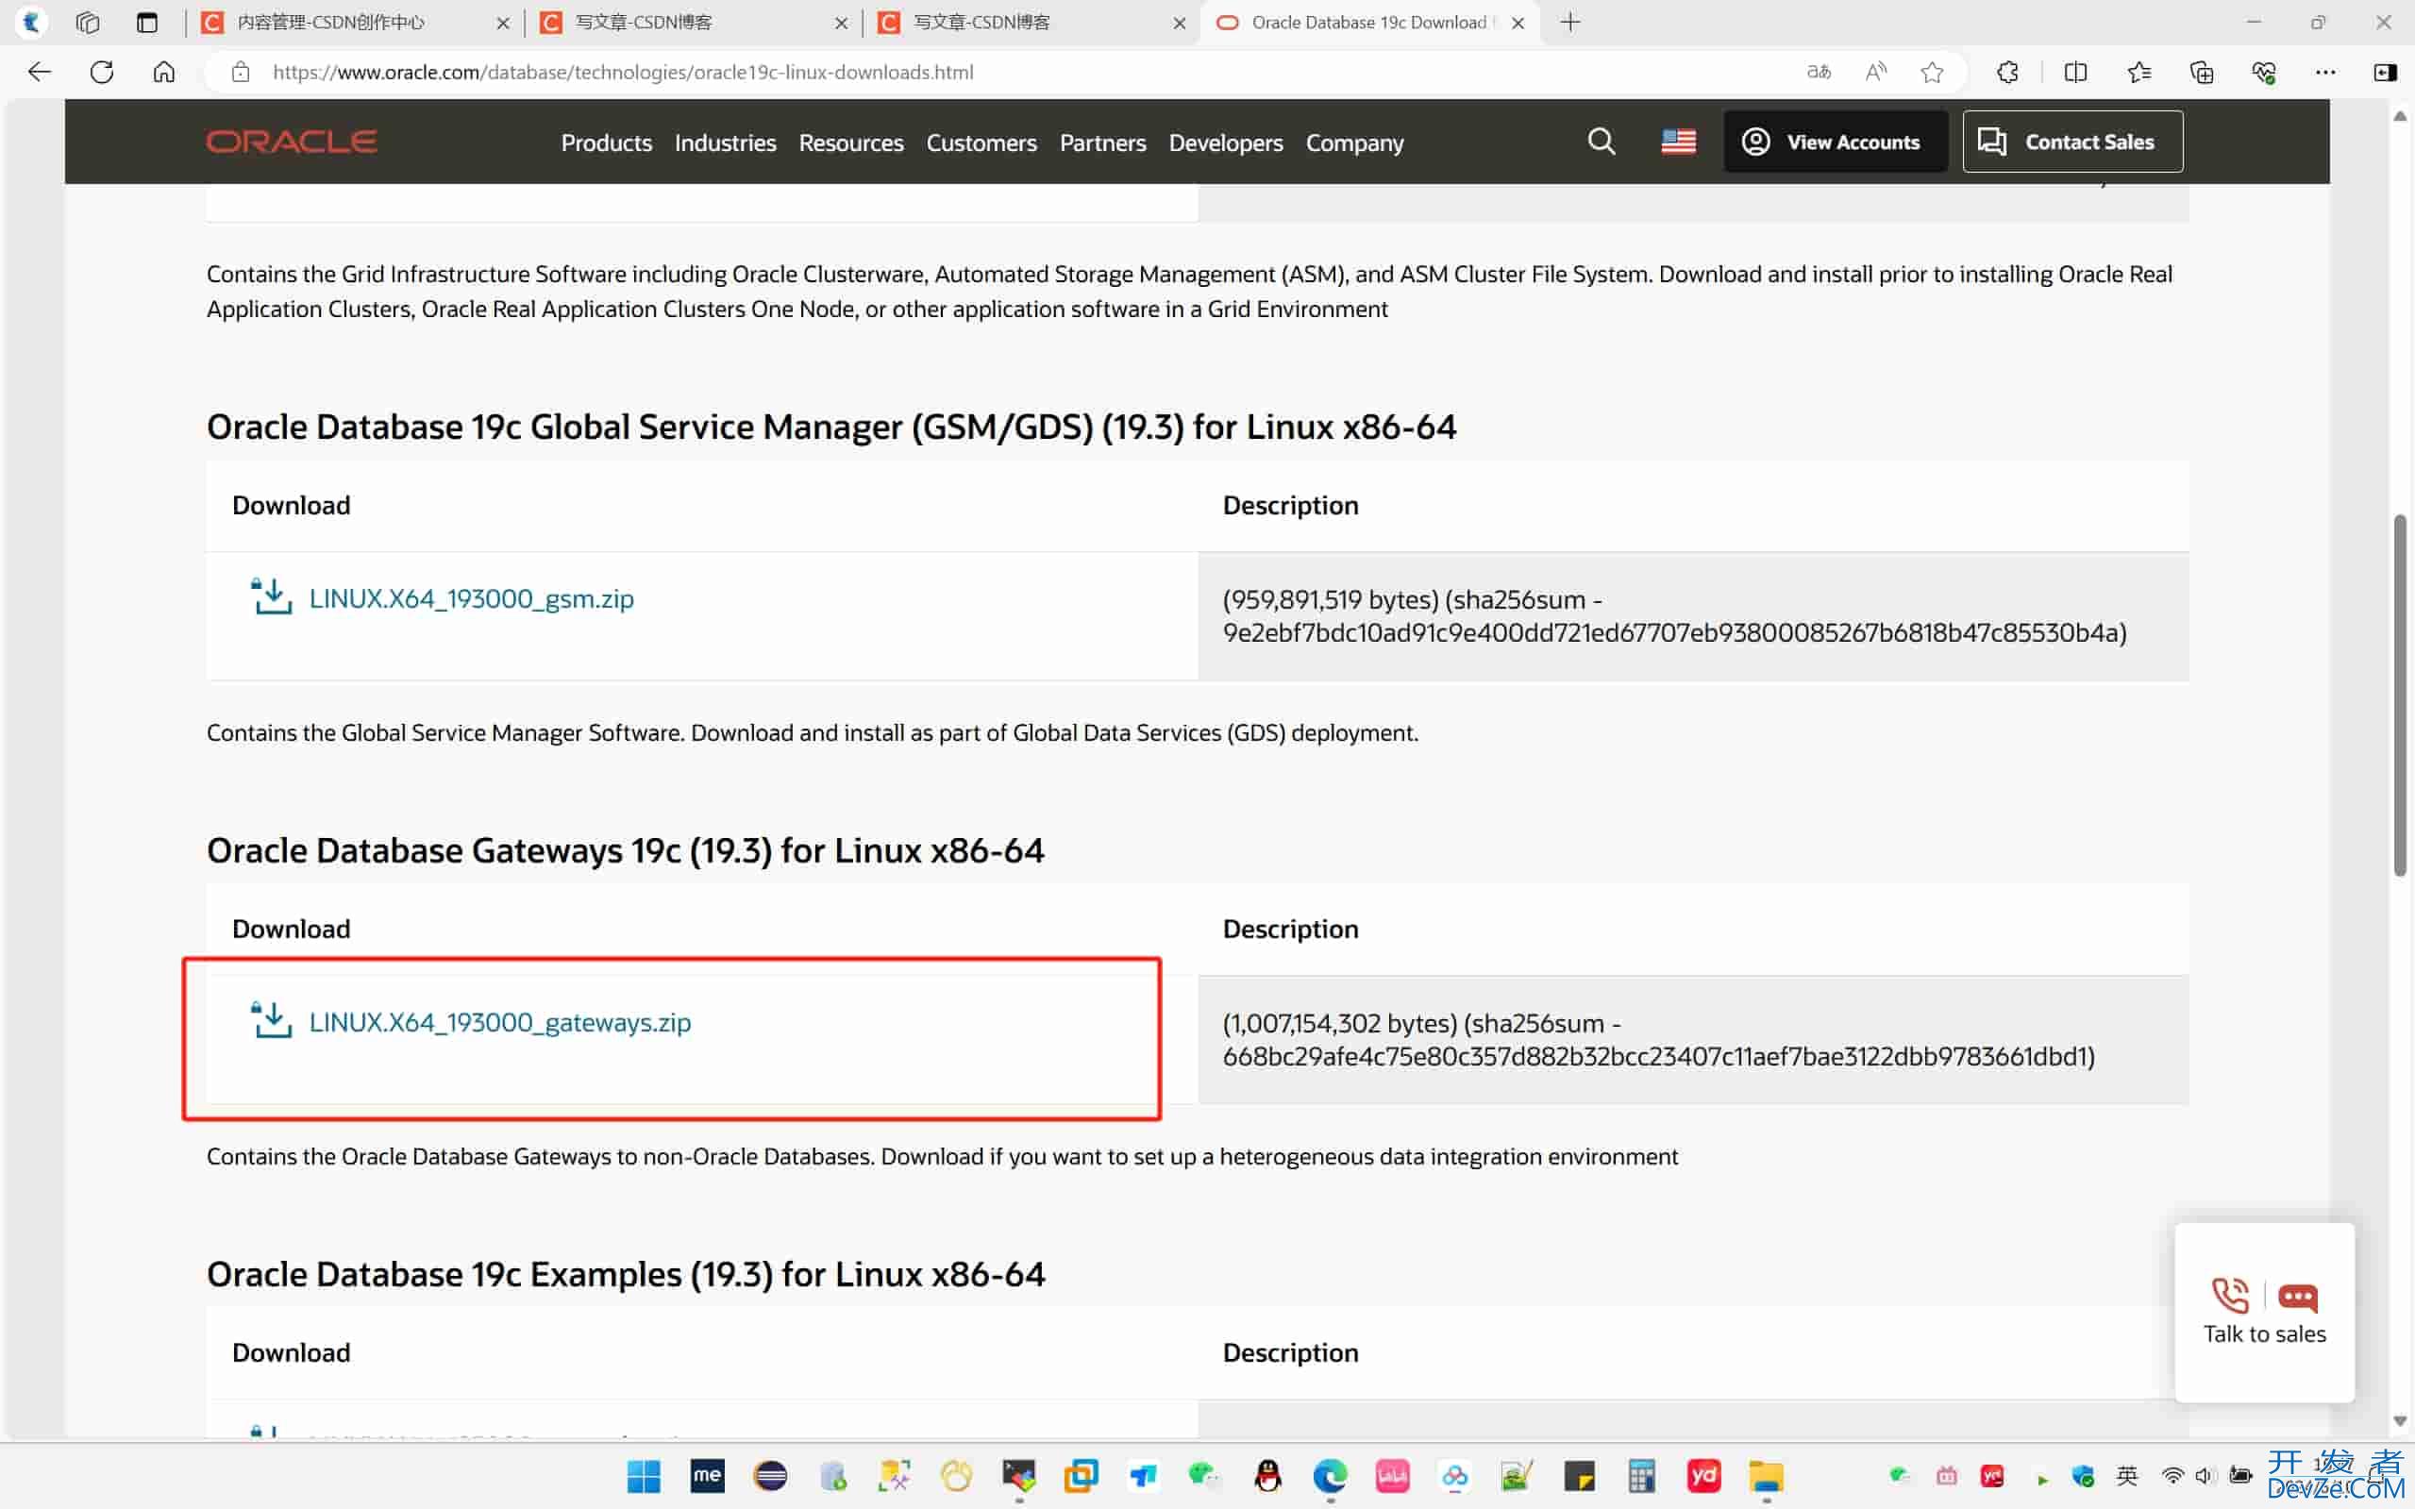Screen dimensions: 2415x1509
Task: Switch the 英 input method indicator
Action: pos(2126,1475)
